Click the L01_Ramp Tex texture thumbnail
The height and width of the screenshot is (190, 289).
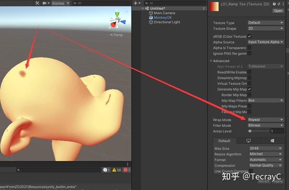point(214,6)
